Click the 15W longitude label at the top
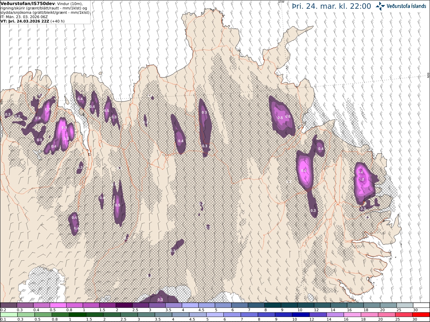This screenshot has height=322, width=430. tap(281, 2)
